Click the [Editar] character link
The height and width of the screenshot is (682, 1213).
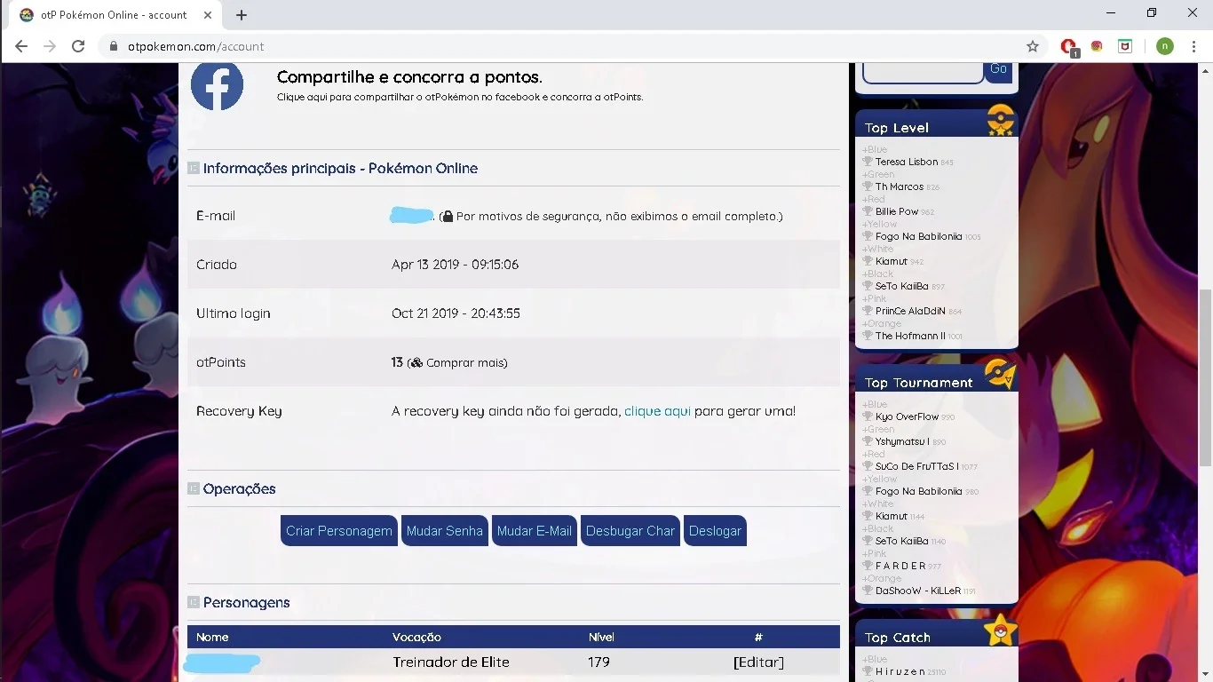coord(758,662)
